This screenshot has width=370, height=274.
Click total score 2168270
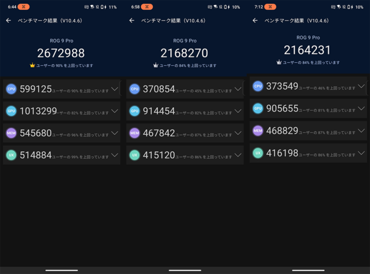[x=184, y=53]
